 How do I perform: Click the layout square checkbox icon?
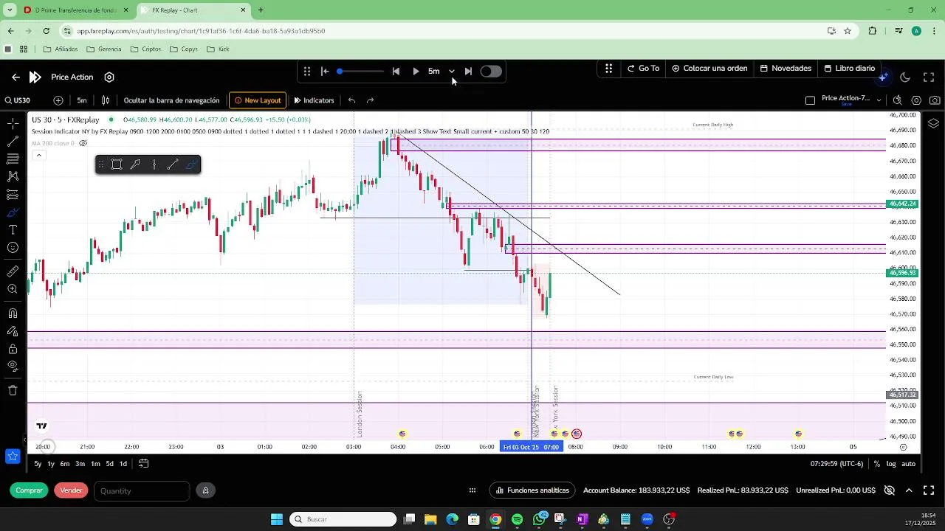(810, 100)
